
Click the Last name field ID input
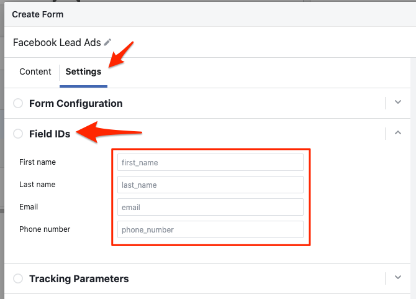pyautogui.click(x=210, y=185)
